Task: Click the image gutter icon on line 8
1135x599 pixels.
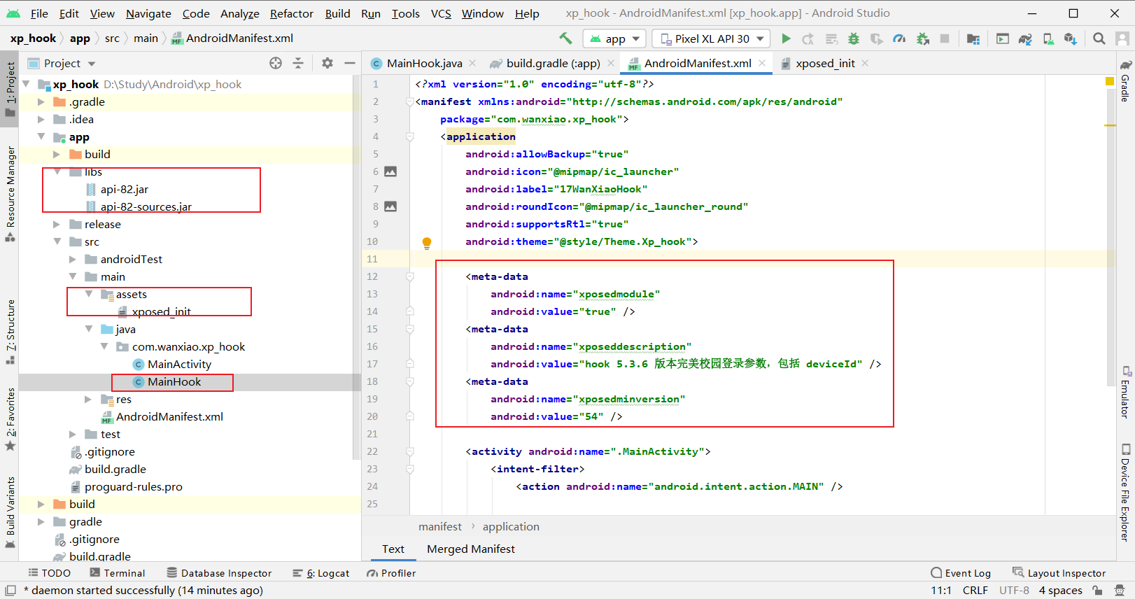Action: 390,206
